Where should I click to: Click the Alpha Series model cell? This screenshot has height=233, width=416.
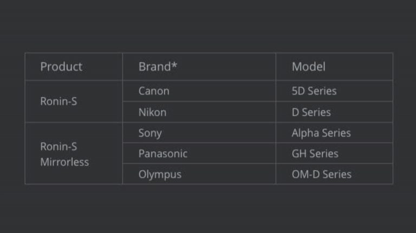coord(321,133)
